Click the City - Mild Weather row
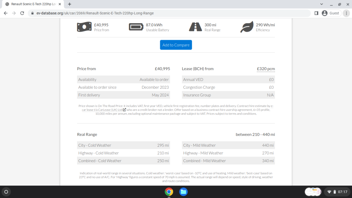Viewport: 352px width, 198px height. (228, 145)
